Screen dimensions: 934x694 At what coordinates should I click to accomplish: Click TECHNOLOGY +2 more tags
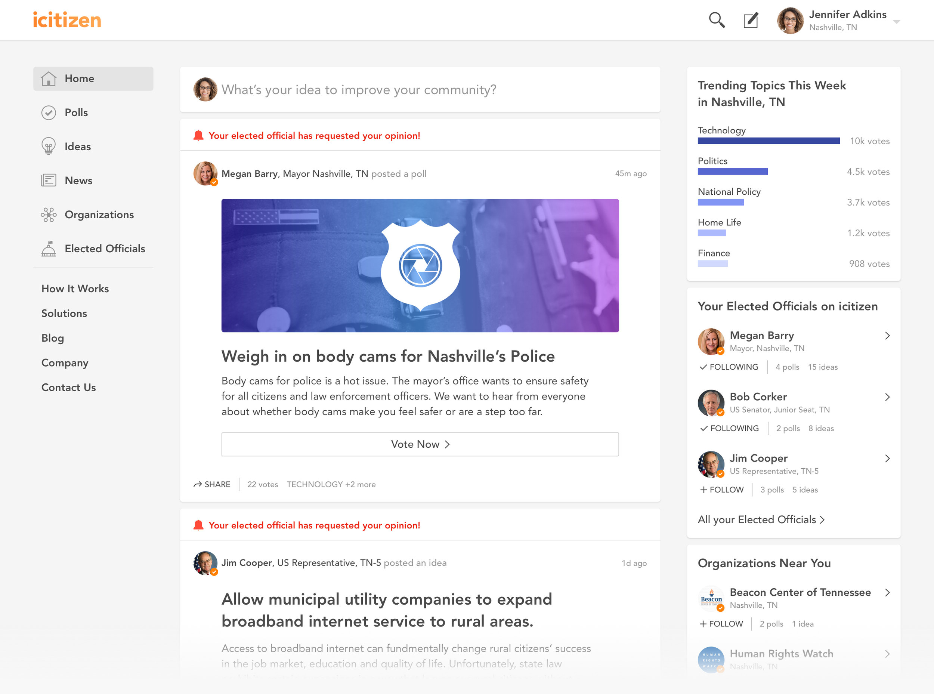[331, 484]
